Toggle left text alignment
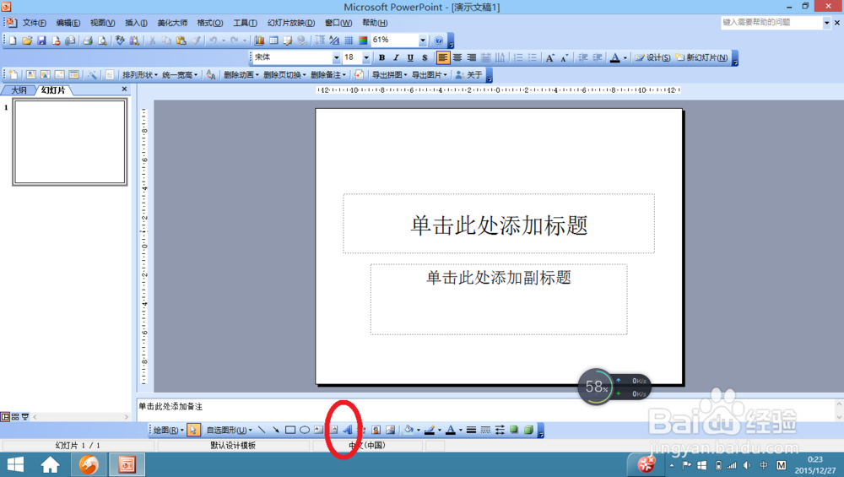 tap(443, 57)
